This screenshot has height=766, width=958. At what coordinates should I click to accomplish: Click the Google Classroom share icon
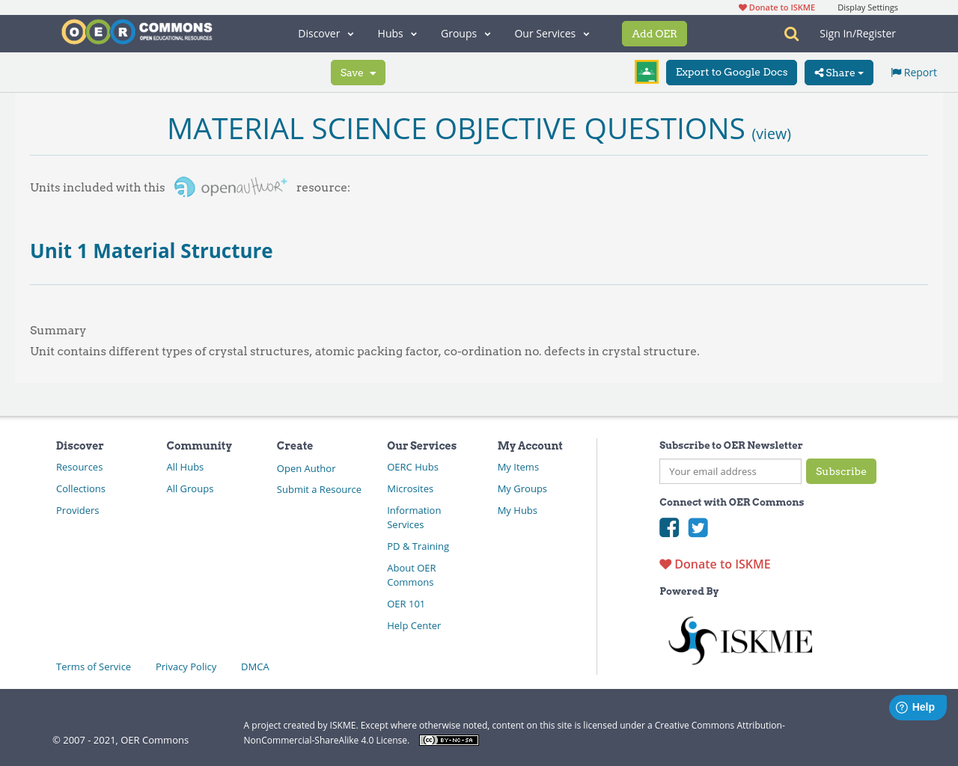pos(646,71)
